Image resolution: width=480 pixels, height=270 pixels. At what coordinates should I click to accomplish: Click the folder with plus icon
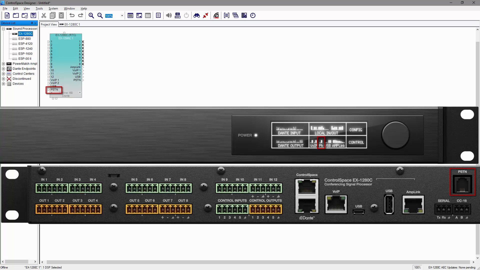coord(24,15)
